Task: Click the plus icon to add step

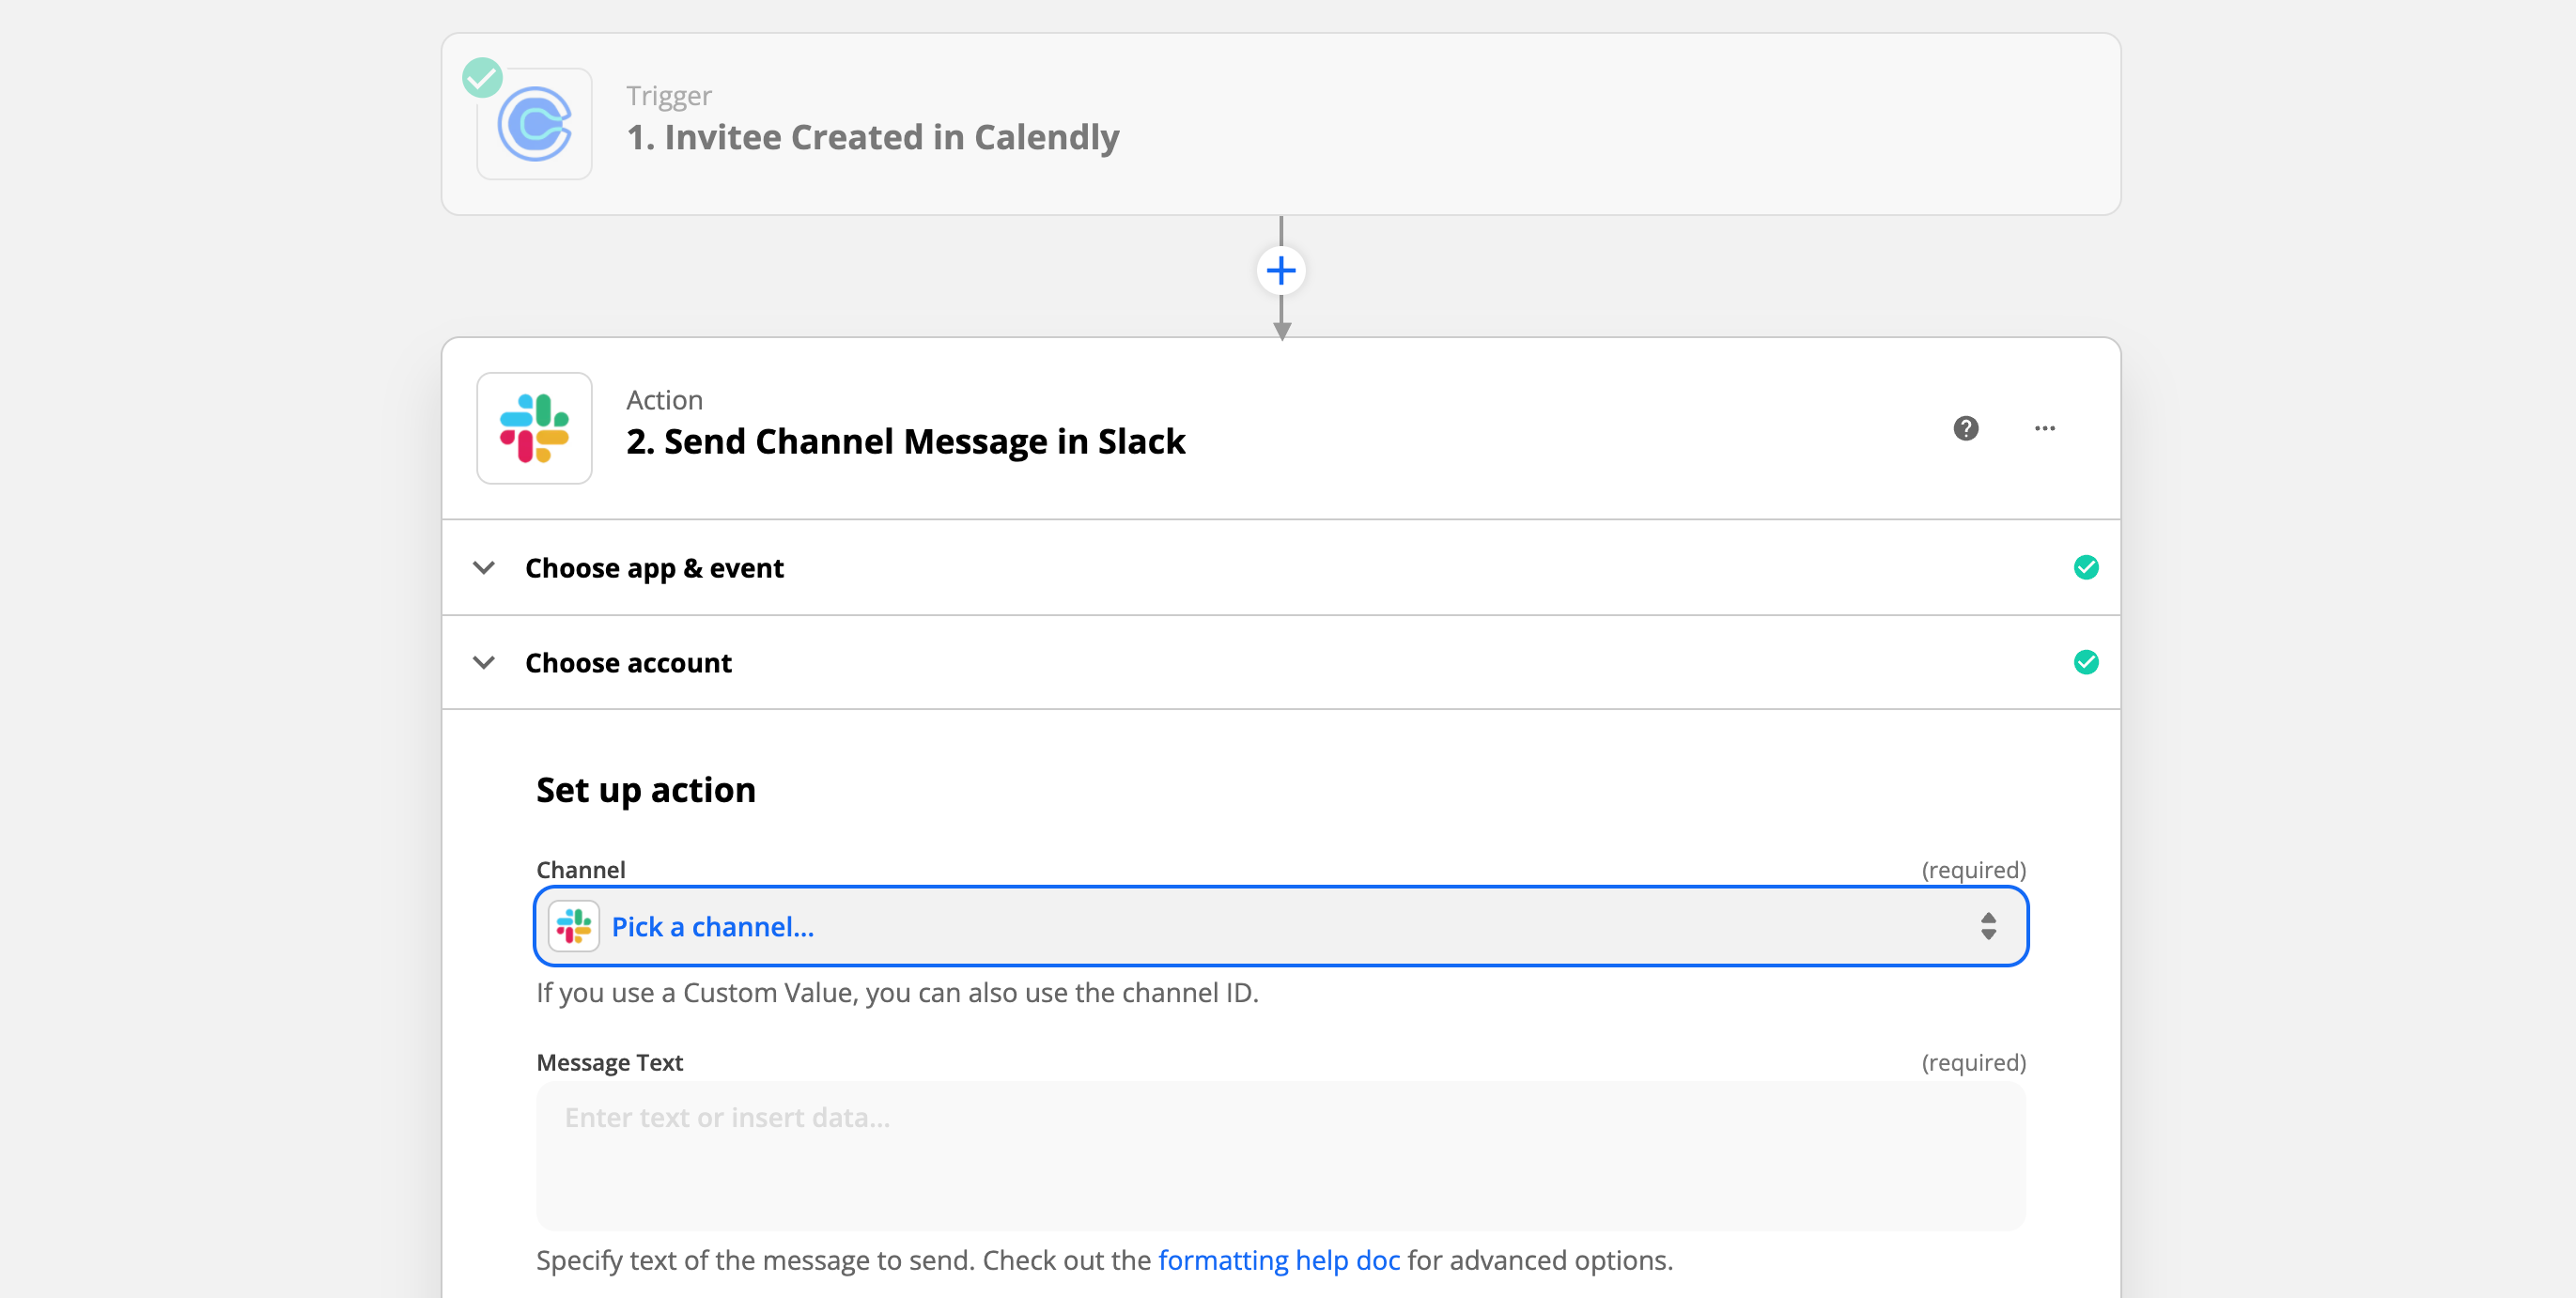Action: tap(1280, 270)
